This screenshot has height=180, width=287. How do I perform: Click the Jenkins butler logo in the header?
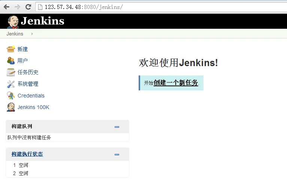(13, 22)
